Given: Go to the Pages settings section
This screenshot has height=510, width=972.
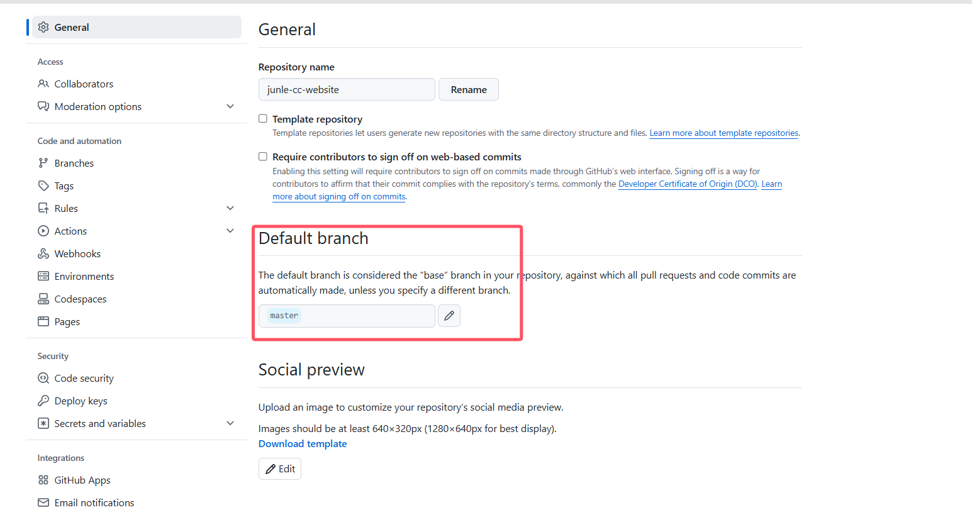Looking at the screenshot, I should pos(67,322).
